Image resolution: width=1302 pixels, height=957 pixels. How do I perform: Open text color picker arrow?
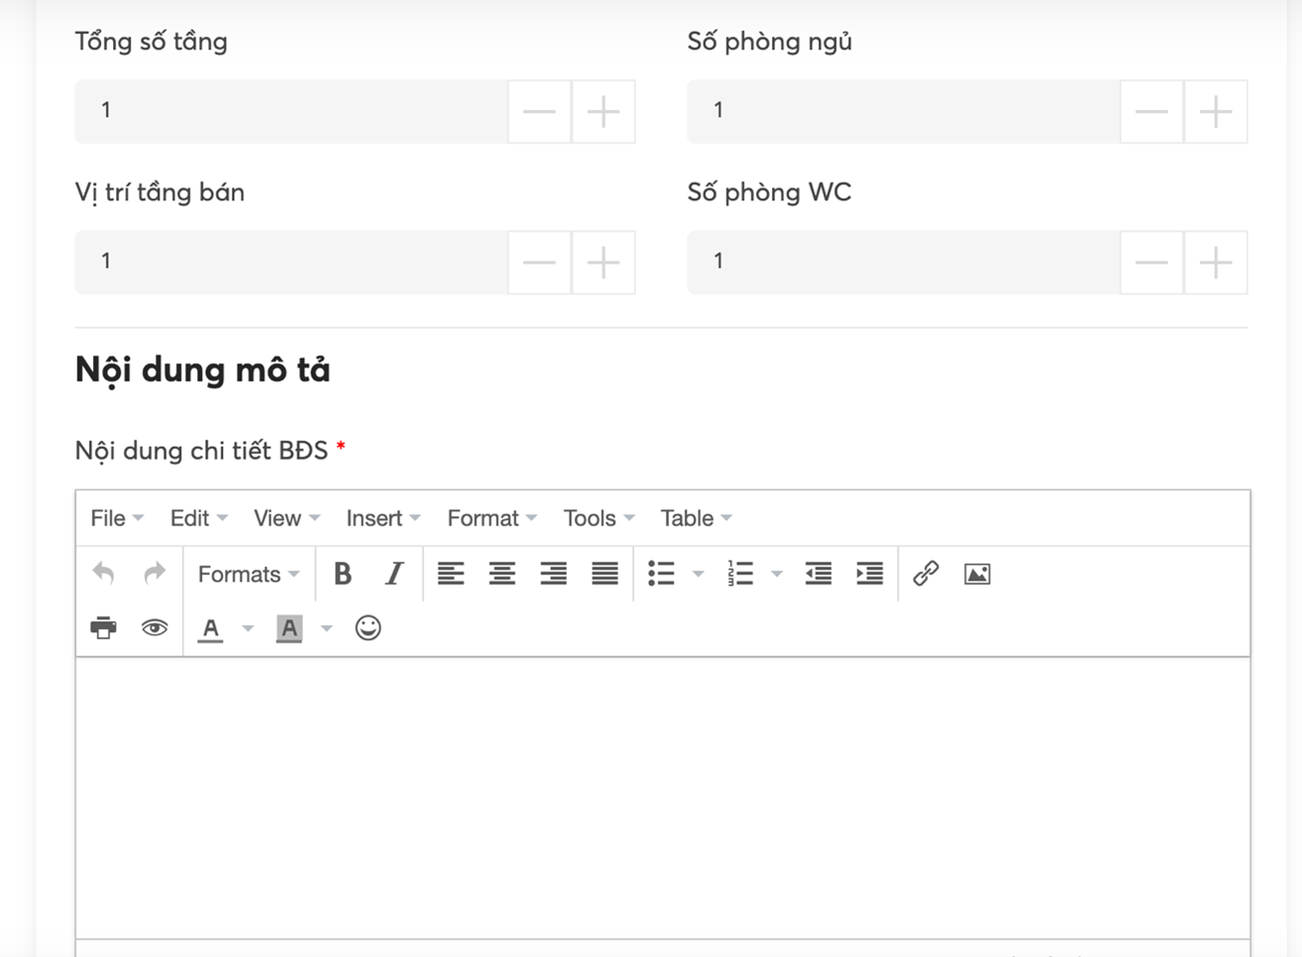[248, 628]
